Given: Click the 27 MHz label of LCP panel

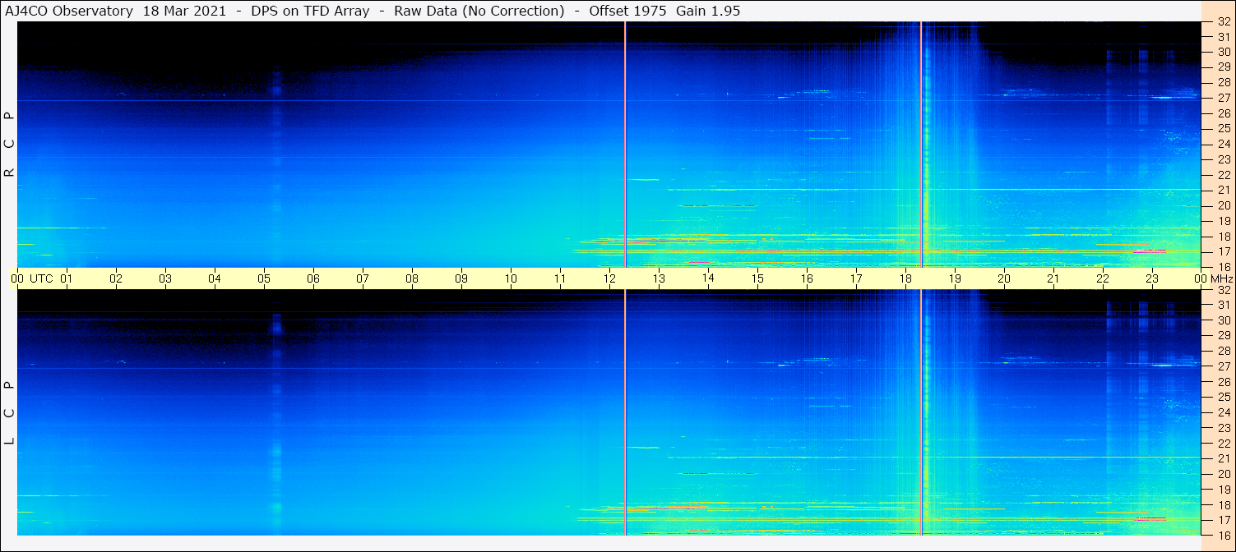Looking at the screenshot, I should [x=1223, y=366].
